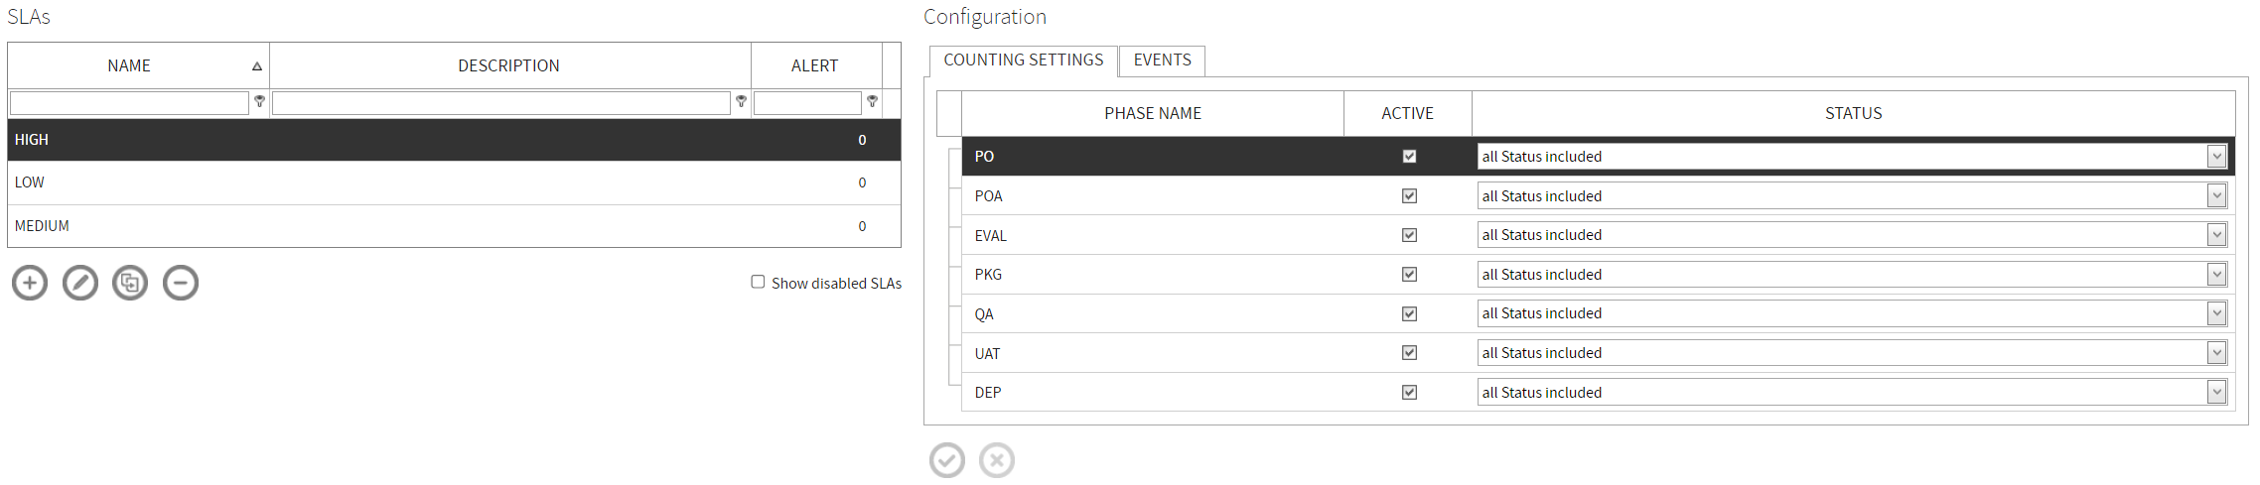Toggle the Active checkbox for QA phase
The width and height of the screenshot is (2260, 485).
1409,313
